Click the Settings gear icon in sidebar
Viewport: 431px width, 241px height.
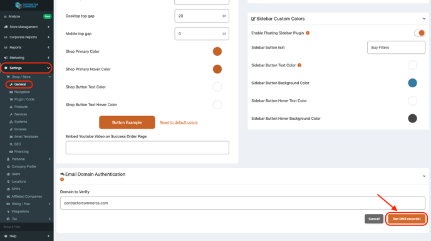6,68
